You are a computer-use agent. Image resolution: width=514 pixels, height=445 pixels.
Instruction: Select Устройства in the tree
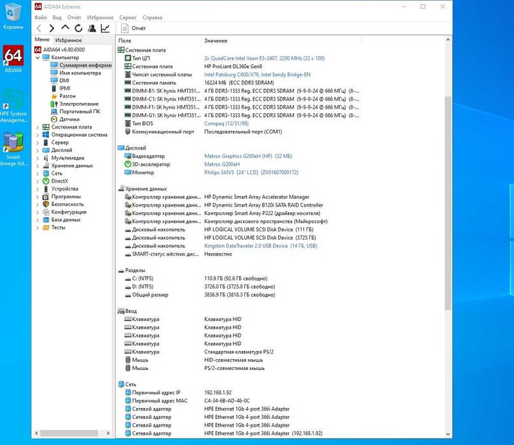(x=60, y=189)
